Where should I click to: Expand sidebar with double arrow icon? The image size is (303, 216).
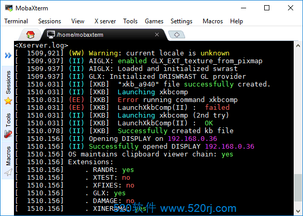pyautogui.click(x=8, y=55)
